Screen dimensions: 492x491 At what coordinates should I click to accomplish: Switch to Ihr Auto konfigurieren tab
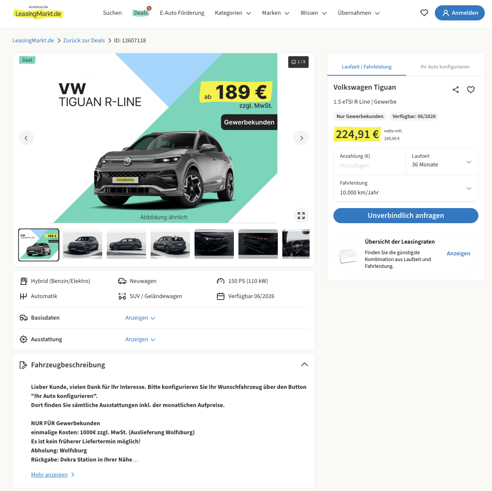pos(445,67)
